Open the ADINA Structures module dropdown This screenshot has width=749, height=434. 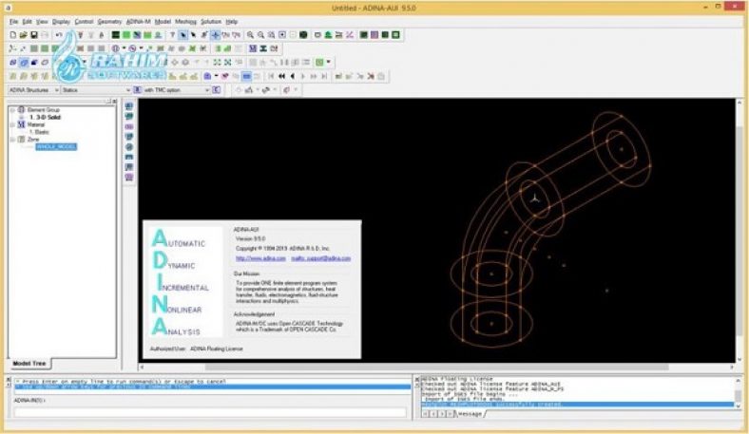point(33,90)
